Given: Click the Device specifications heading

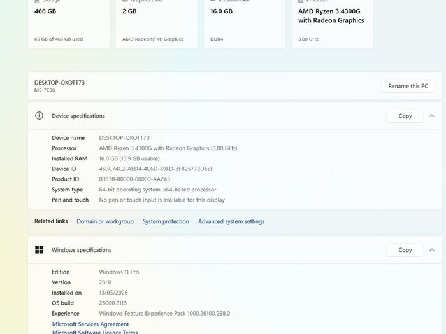Looking at the screenshot, I should click(x=78, y=116).
